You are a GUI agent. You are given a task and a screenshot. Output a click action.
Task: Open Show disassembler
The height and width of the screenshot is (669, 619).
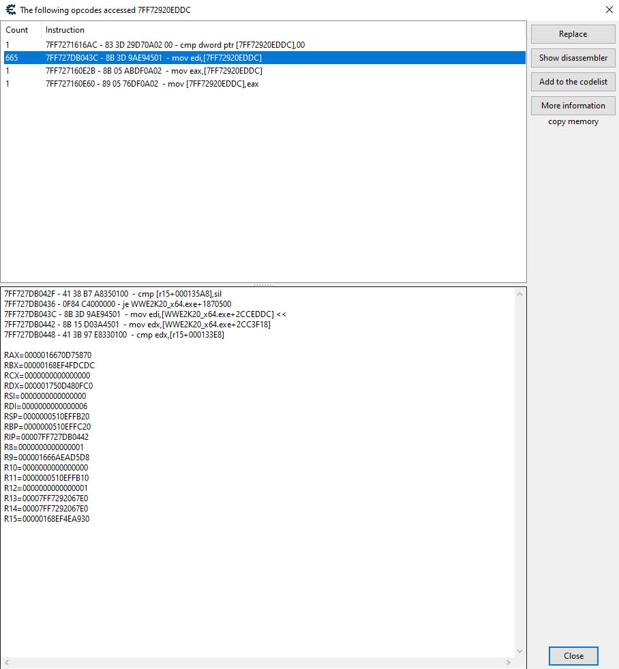pos(573,58)
